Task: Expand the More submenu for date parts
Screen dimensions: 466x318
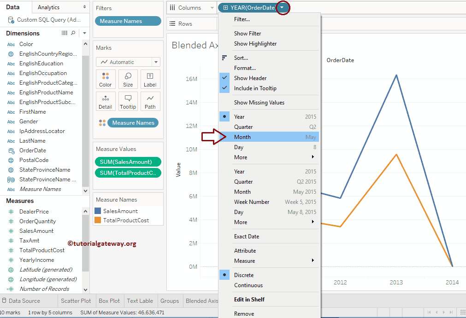Action: [x=240, y=157]
